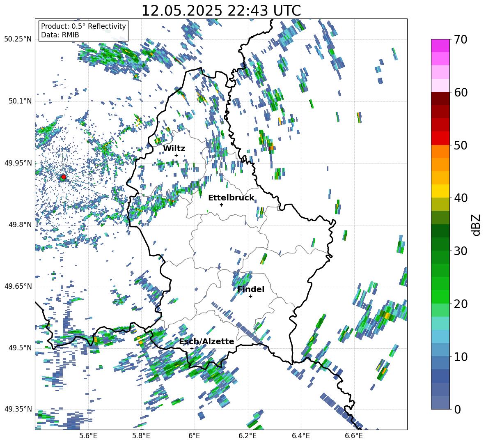Click the magenta top colorbar segment
Viewport: 486px width, 444px height.
tap(440, 46)
